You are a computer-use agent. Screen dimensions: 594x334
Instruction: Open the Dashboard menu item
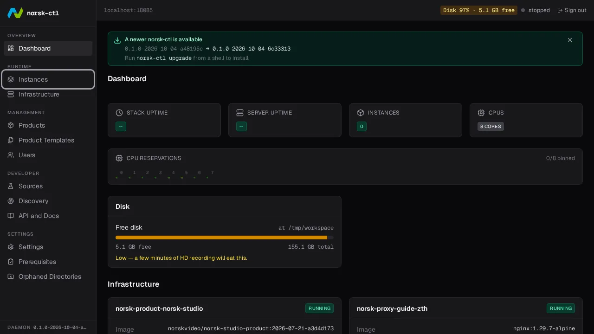pyautogui.click(x=48, y=48)
